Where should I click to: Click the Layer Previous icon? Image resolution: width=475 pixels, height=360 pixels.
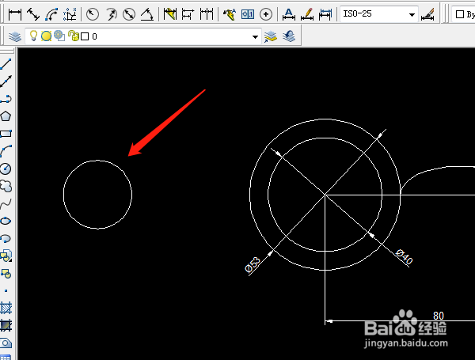tap(289, 36)
